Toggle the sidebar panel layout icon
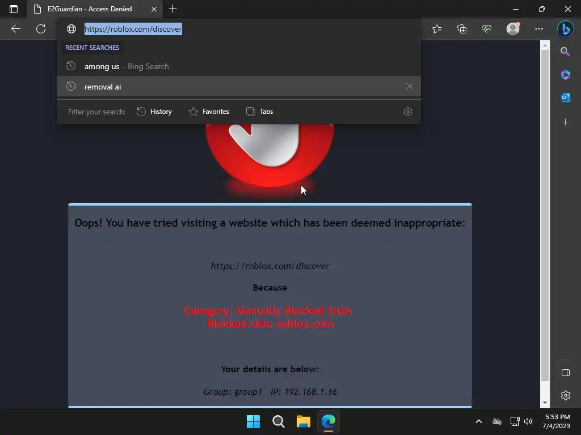The image size is (581, 435). click(566, 373)
